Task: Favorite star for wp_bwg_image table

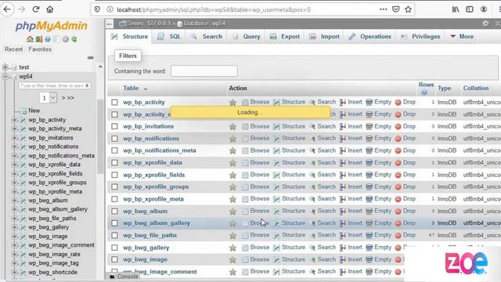Action: [x=232, y=259]
